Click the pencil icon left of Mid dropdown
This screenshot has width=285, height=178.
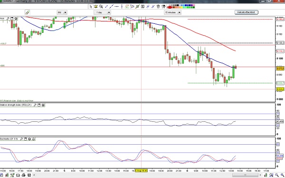(x=28, y=12)
